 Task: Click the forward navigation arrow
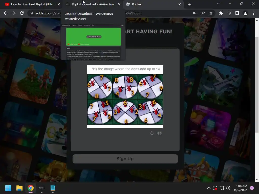tap(14, 13)
